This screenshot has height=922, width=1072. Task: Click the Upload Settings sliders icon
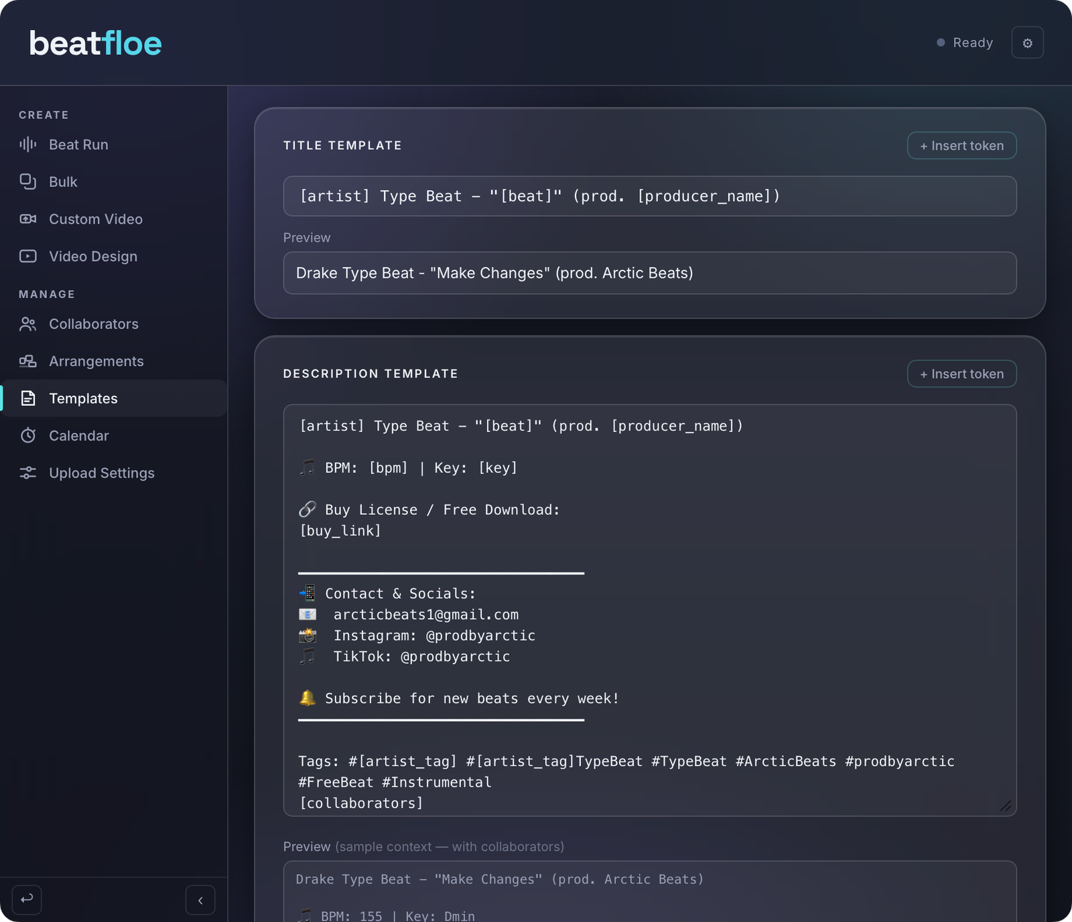point(27,473)
